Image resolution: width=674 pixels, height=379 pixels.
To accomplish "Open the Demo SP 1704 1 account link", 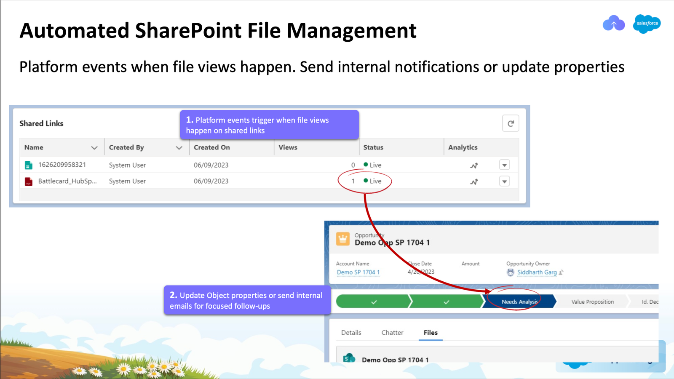I will (358, 272).
